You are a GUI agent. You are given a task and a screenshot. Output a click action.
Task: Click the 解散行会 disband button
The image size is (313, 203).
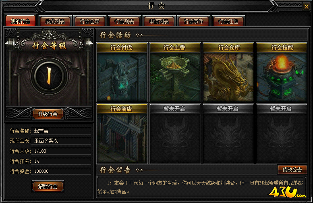click(x=48, y=186)
